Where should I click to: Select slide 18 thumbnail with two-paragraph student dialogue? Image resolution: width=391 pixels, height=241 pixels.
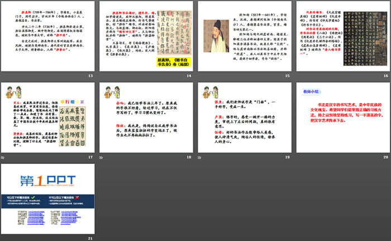(146, 117)
